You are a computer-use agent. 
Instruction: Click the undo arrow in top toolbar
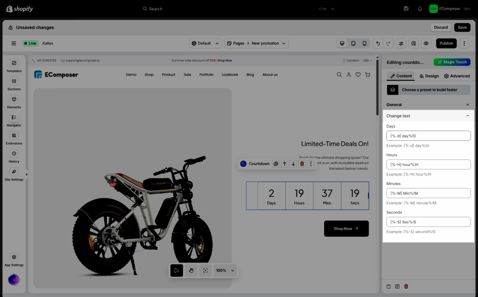(378, 43)
